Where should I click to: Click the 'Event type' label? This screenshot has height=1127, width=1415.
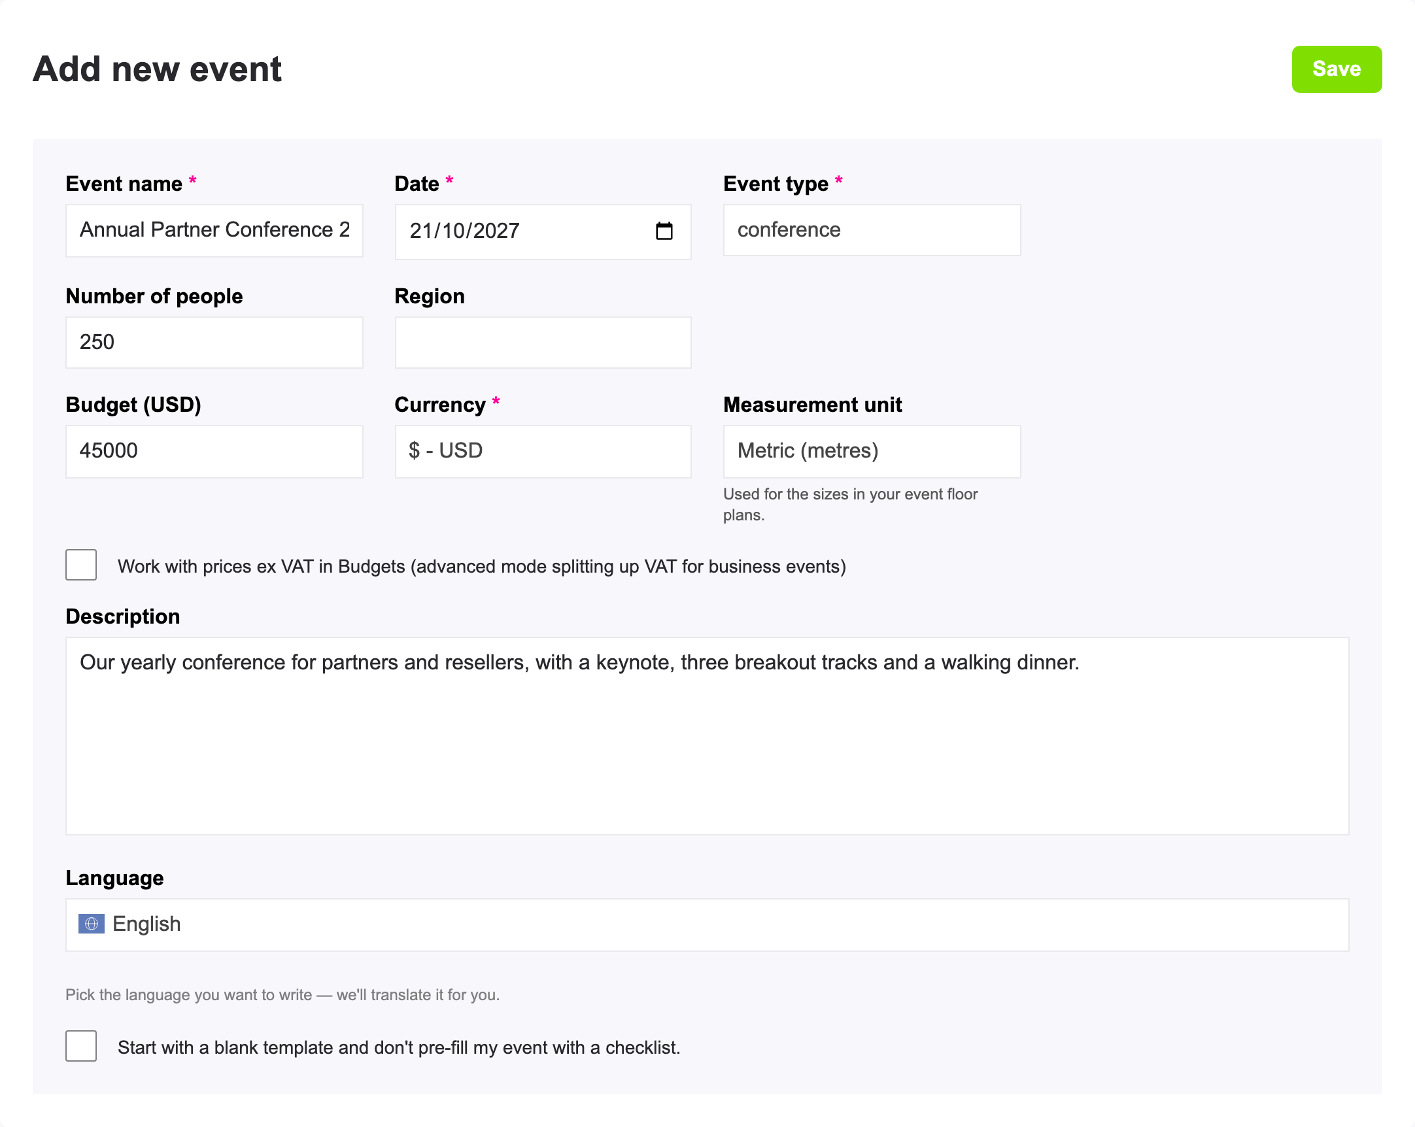click(x=776, y=184)
